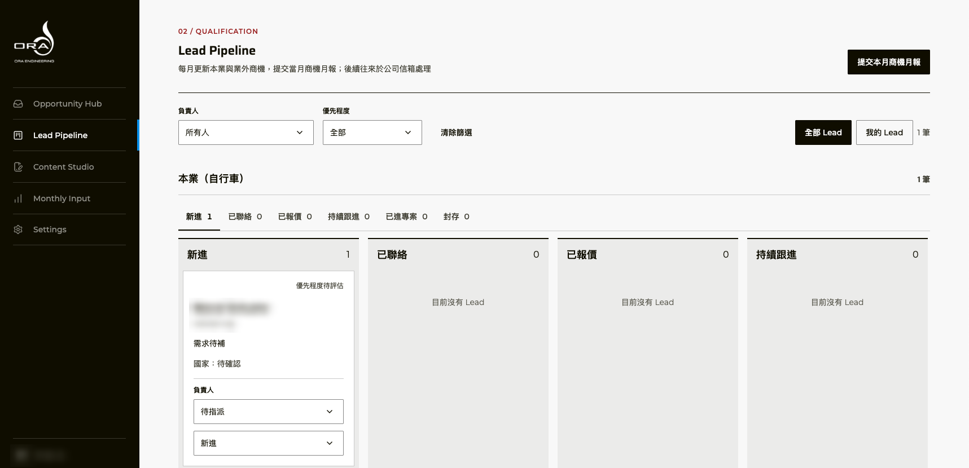The height and width of the screenshot is (468, 969).
Task: Click the ORA Engineering logo
Action: (x=34, y=42)
